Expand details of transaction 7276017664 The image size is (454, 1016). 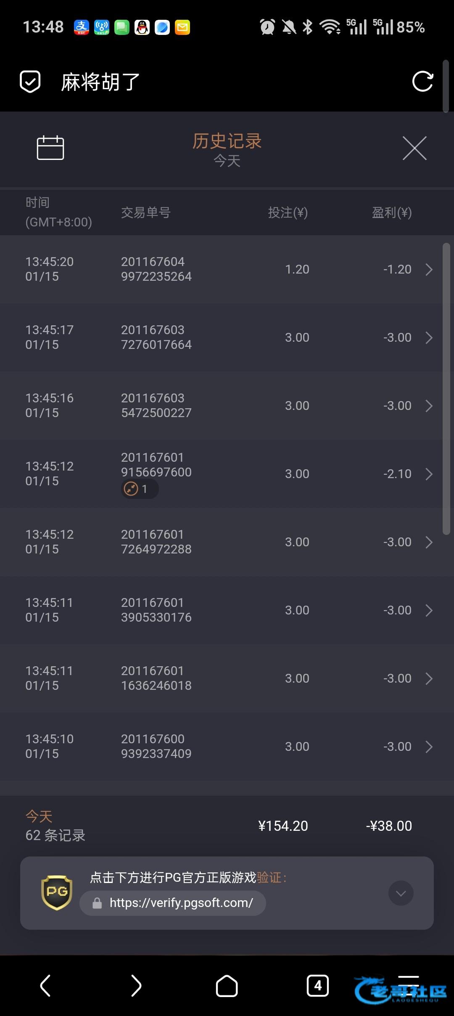(x=429, y=338)
